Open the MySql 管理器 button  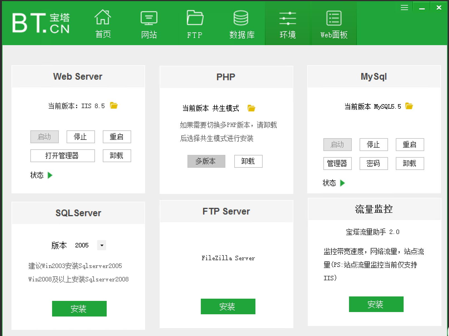point(338,164)
